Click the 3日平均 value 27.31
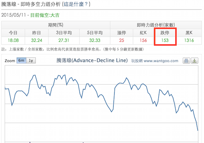The height and width of the screenshot is (143, 204). (x=64, y=40)
